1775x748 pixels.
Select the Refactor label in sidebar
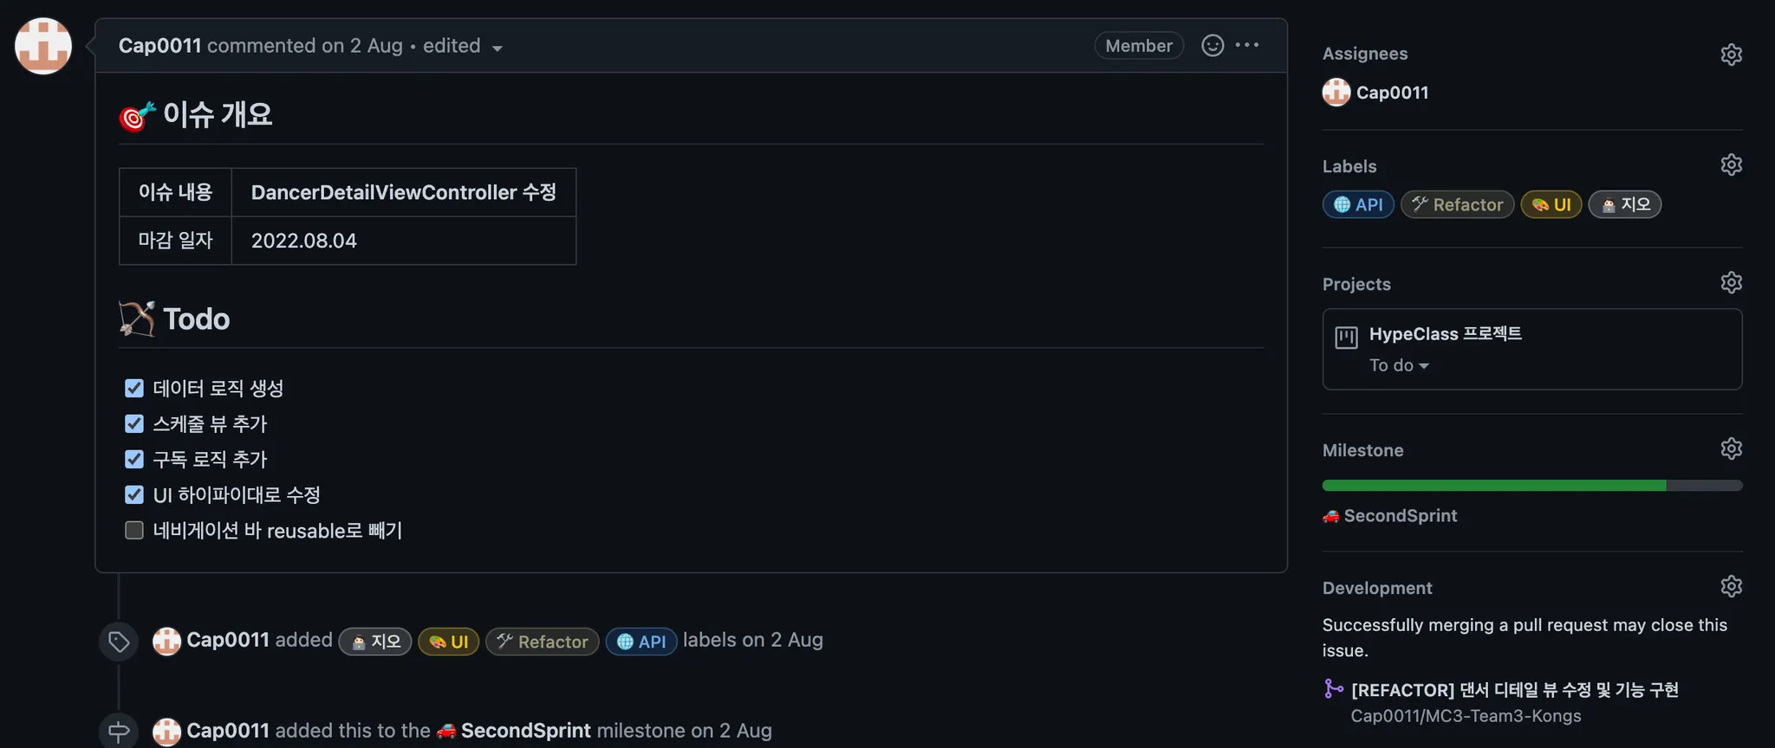pos(1457,205)
